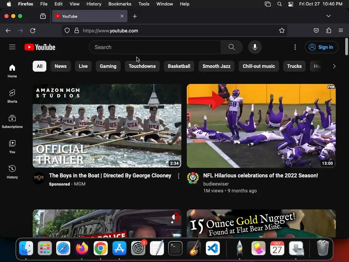The width and height of the screenshot is (349, 262).
Task: Select the All filter chip
Action: [40, 66]
